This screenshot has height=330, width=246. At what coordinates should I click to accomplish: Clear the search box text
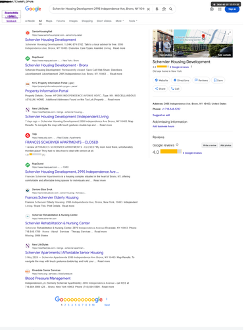pyautogui.click(x=149, y=9)
